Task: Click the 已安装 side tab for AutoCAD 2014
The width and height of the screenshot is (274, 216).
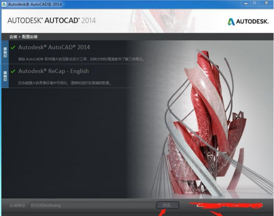Action: (x=5, y=52)
